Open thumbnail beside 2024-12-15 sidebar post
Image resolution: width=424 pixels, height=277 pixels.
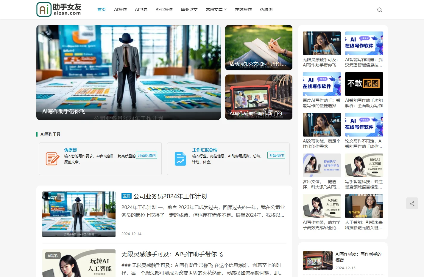point(318,260)
